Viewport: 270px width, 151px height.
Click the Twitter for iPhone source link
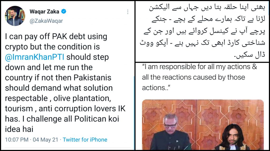pyautogui.click(x=85, y=140)
